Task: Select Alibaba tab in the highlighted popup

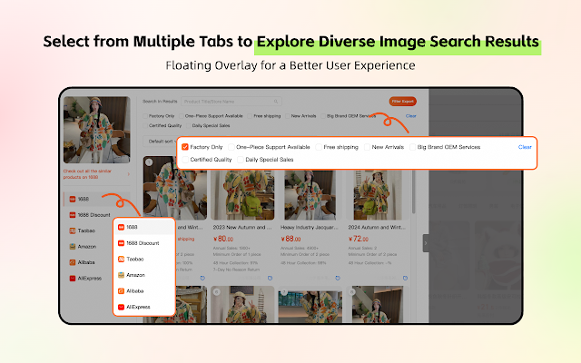Action: click(144, 290)
